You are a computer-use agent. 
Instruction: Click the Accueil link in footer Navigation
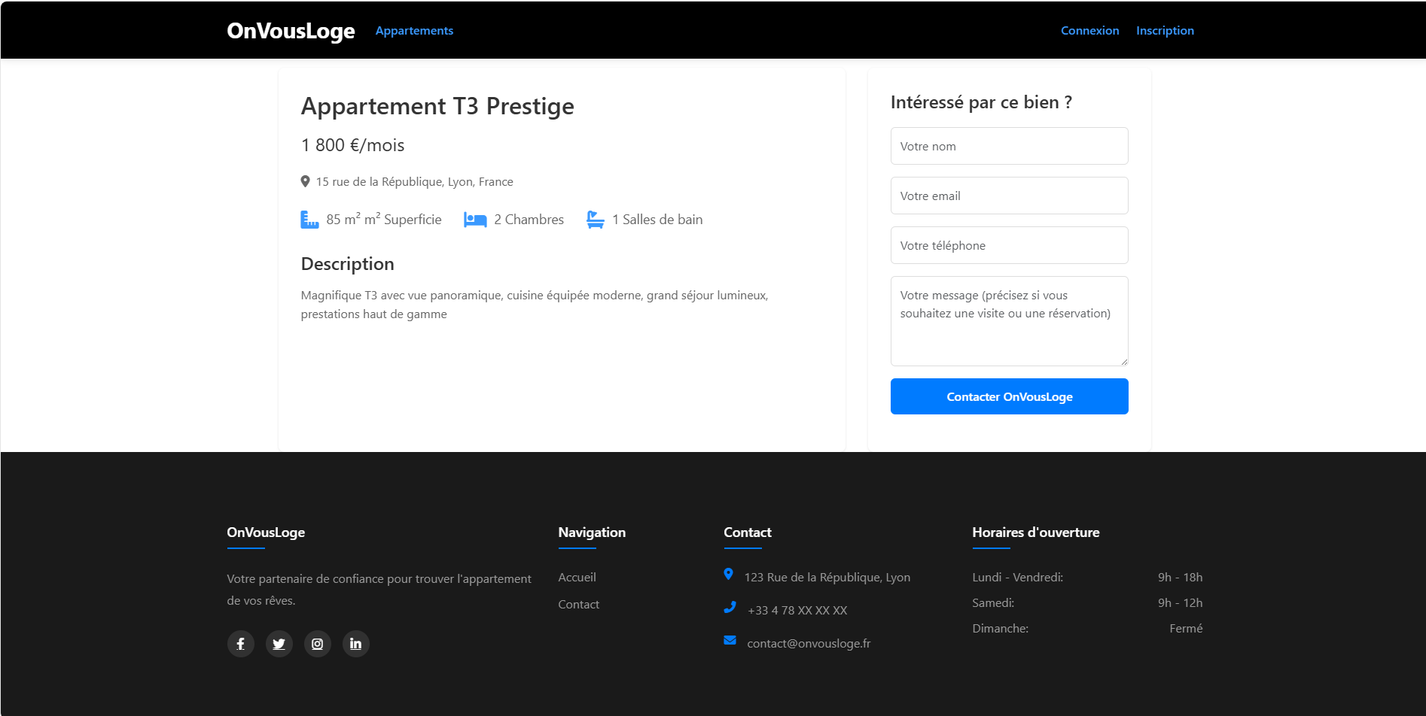[x=577, y=578]
